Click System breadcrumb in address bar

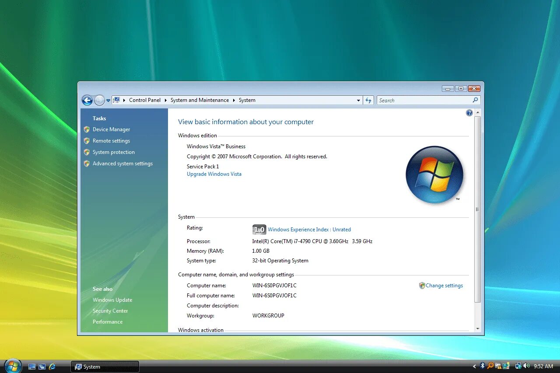point(247,100)
